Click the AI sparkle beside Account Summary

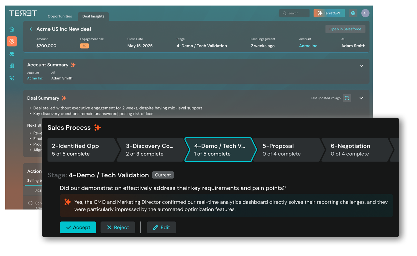[73, 65]
